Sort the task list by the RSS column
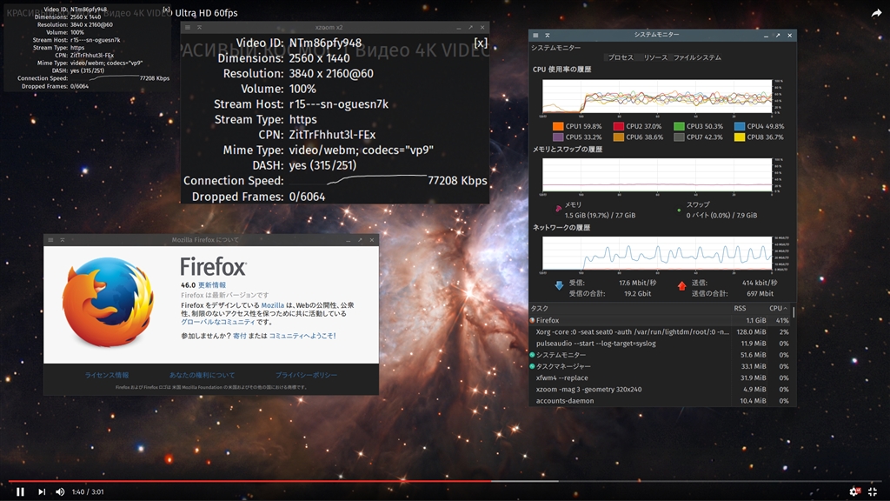890x501 pixels. (x=740, y=308)
